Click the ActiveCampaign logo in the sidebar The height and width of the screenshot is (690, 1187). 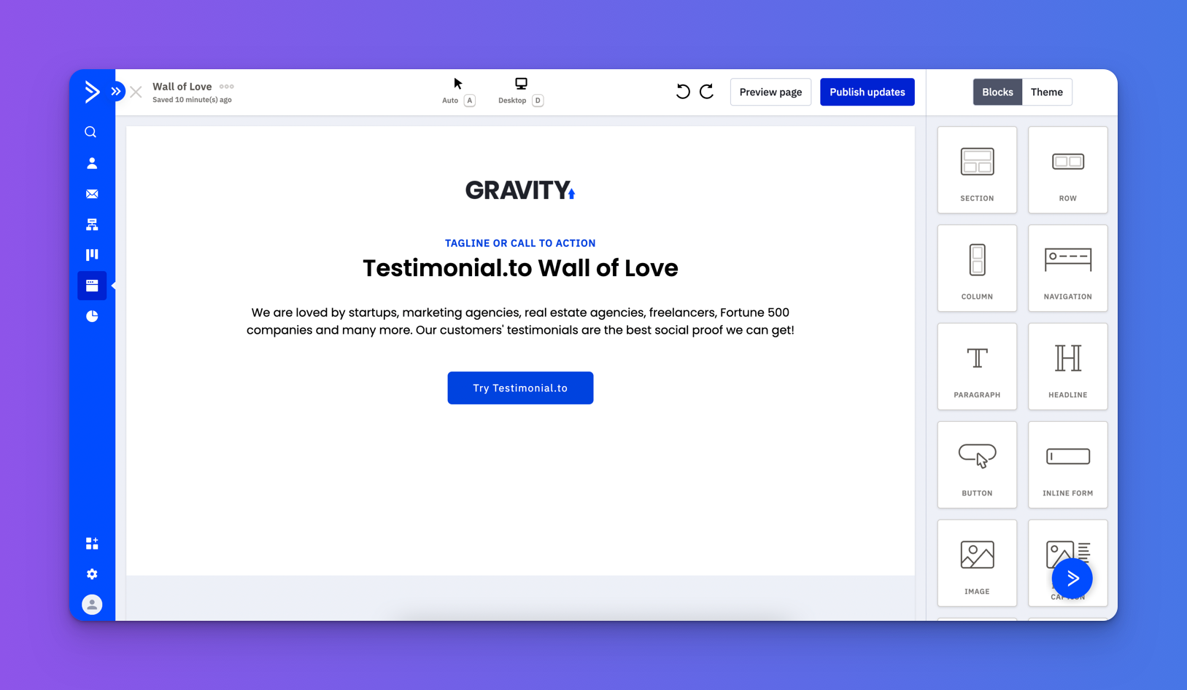(x=92, y=91)
